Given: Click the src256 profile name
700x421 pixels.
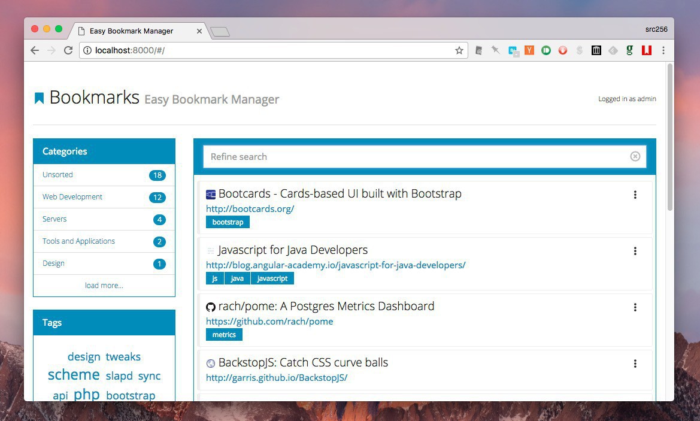Looking at the screenshot, I should pyautogui.click(x=656, y=29).
